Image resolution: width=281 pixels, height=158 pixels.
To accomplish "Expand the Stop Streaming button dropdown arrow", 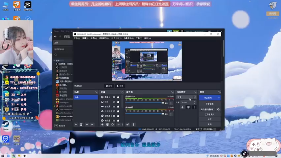I will point(218,98).
